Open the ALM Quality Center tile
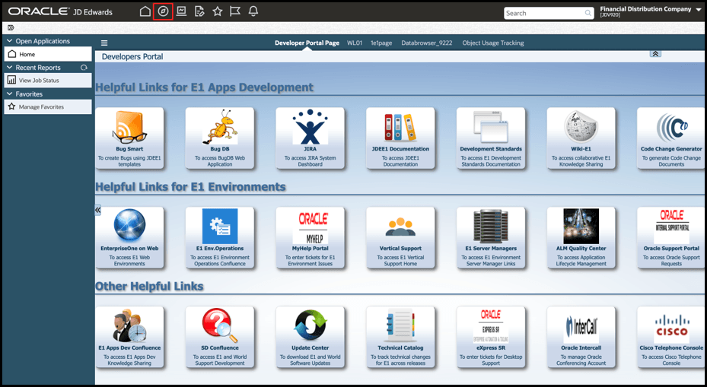Viewport: 707px width, 387px height. (x=581, y=238)
